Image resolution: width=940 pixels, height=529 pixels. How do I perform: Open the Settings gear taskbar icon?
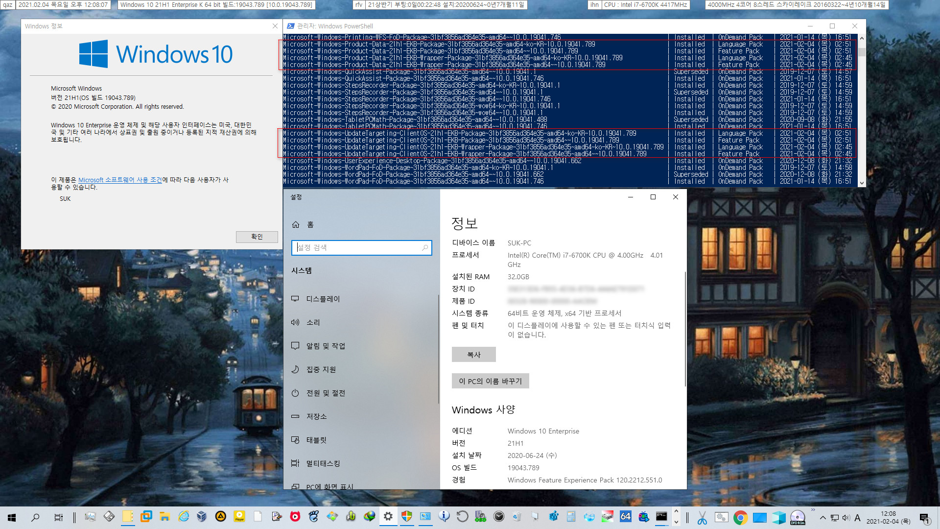388,517
